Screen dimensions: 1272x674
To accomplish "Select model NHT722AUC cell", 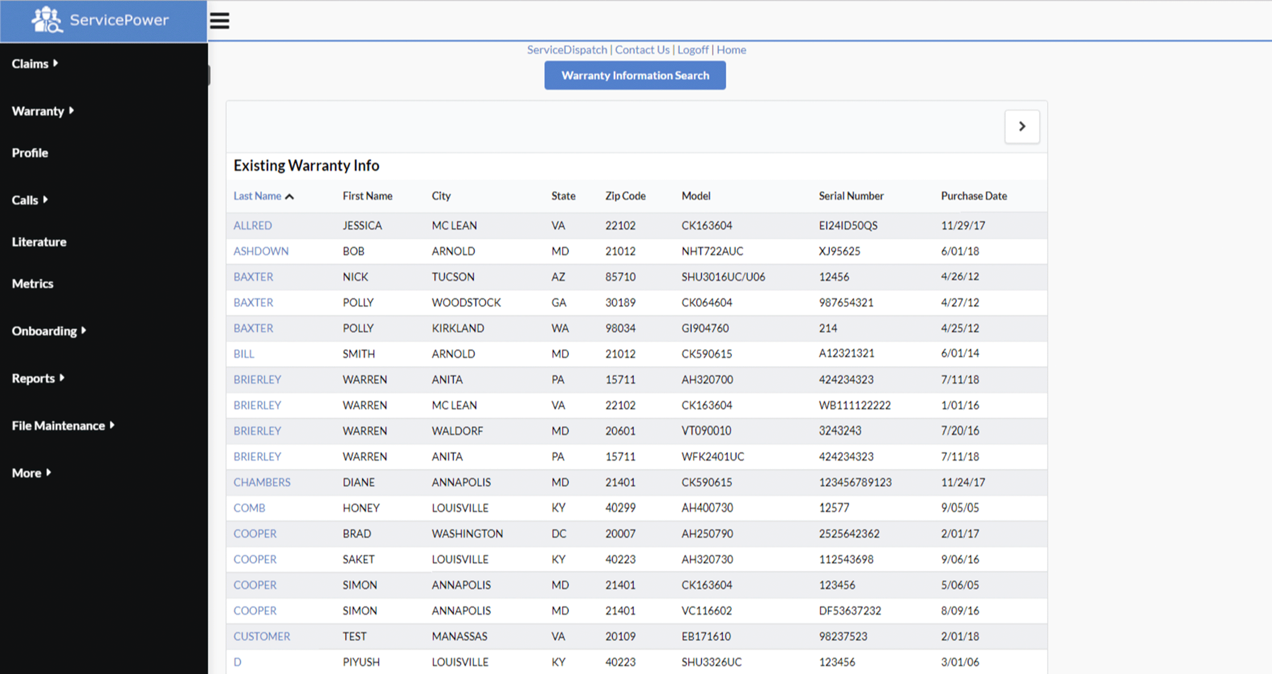I will [x=712, y=251].
